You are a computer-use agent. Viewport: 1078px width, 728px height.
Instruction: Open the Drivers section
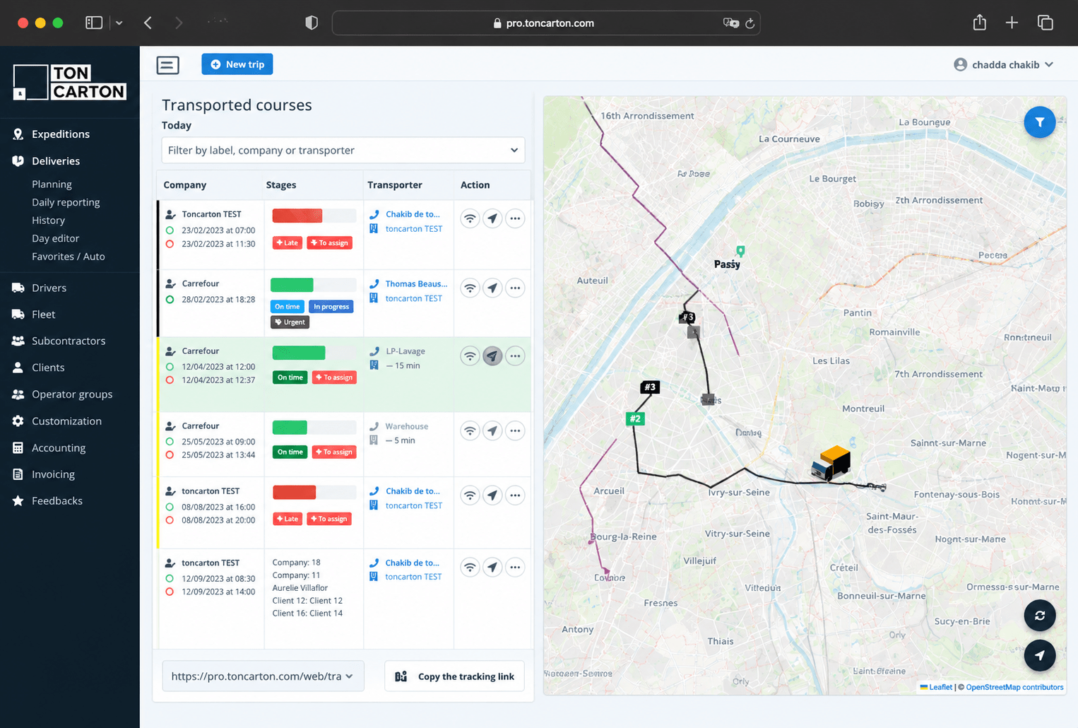(x=49, y=288)
